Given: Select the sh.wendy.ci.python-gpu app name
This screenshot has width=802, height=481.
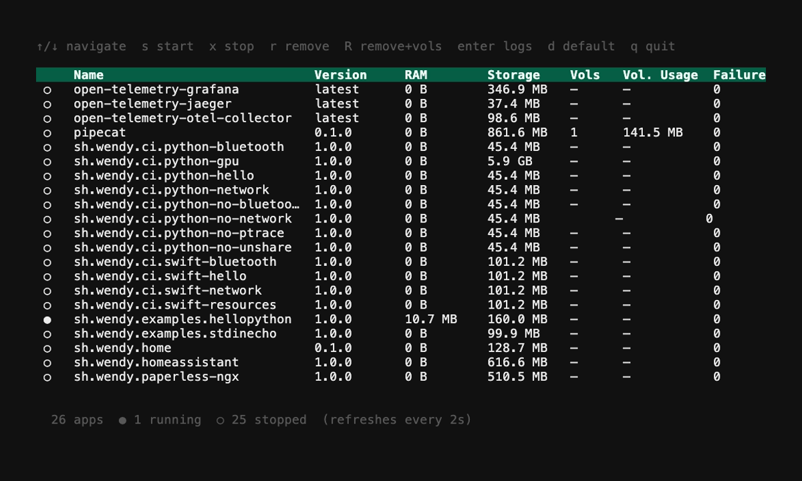Looking at the screenshot, I should [156, 161].
